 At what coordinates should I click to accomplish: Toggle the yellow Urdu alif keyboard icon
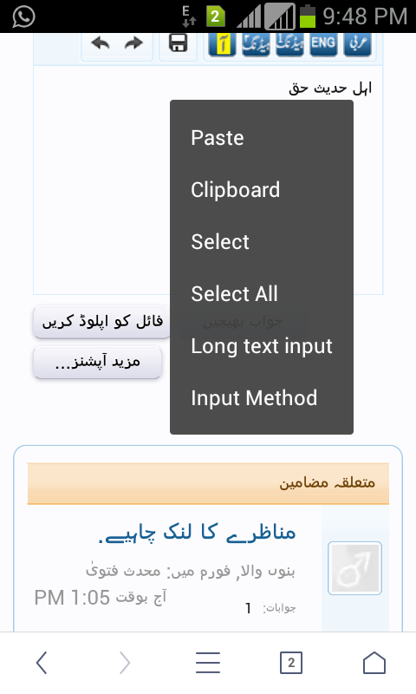222,44
